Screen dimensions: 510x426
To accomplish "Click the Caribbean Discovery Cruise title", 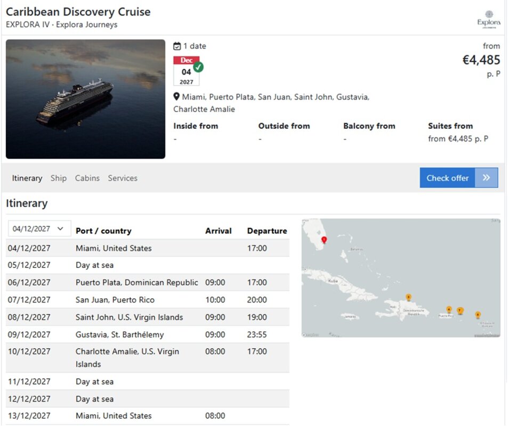I will point(78,12).
